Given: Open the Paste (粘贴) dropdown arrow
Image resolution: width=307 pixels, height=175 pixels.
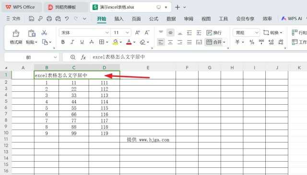Looking at the screenshot, I should click(x=36, y=42).
